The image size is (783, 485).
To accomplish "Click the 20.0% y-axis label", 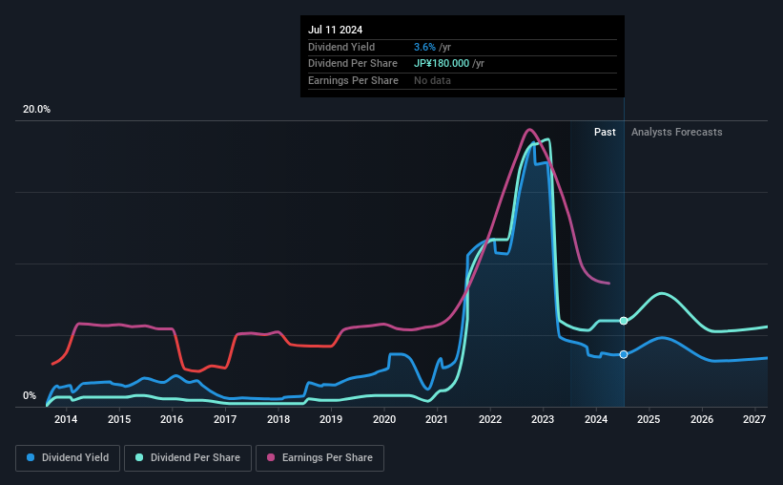I will point(36,110).
